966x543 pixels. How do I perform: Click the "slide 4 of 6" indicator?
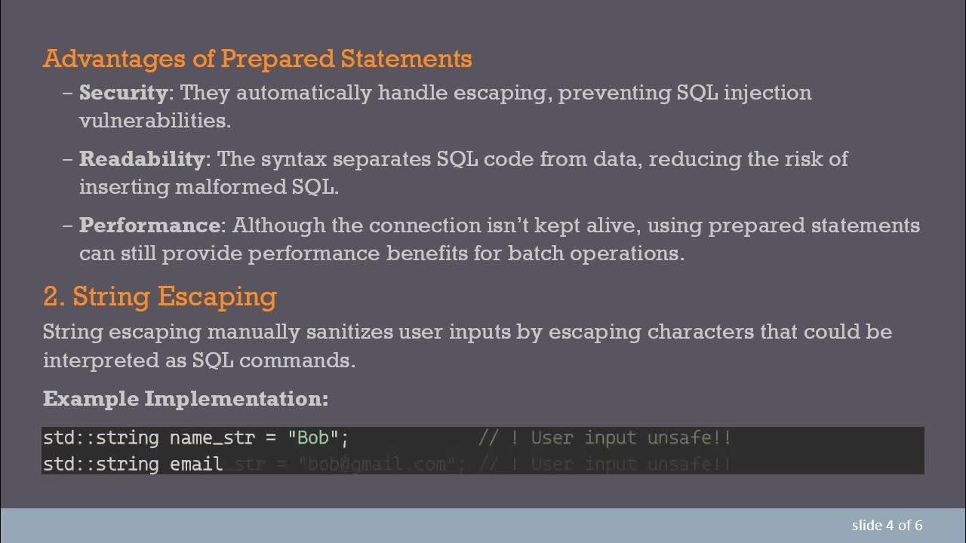(887, 525)
